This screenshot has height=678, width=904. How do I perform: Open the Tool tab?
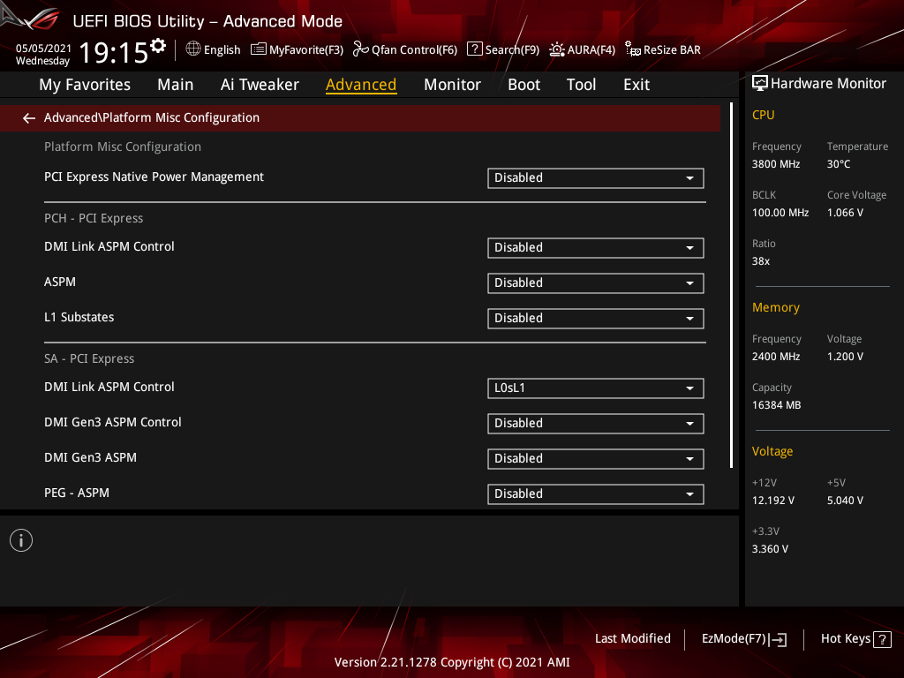tap(581, 85)
